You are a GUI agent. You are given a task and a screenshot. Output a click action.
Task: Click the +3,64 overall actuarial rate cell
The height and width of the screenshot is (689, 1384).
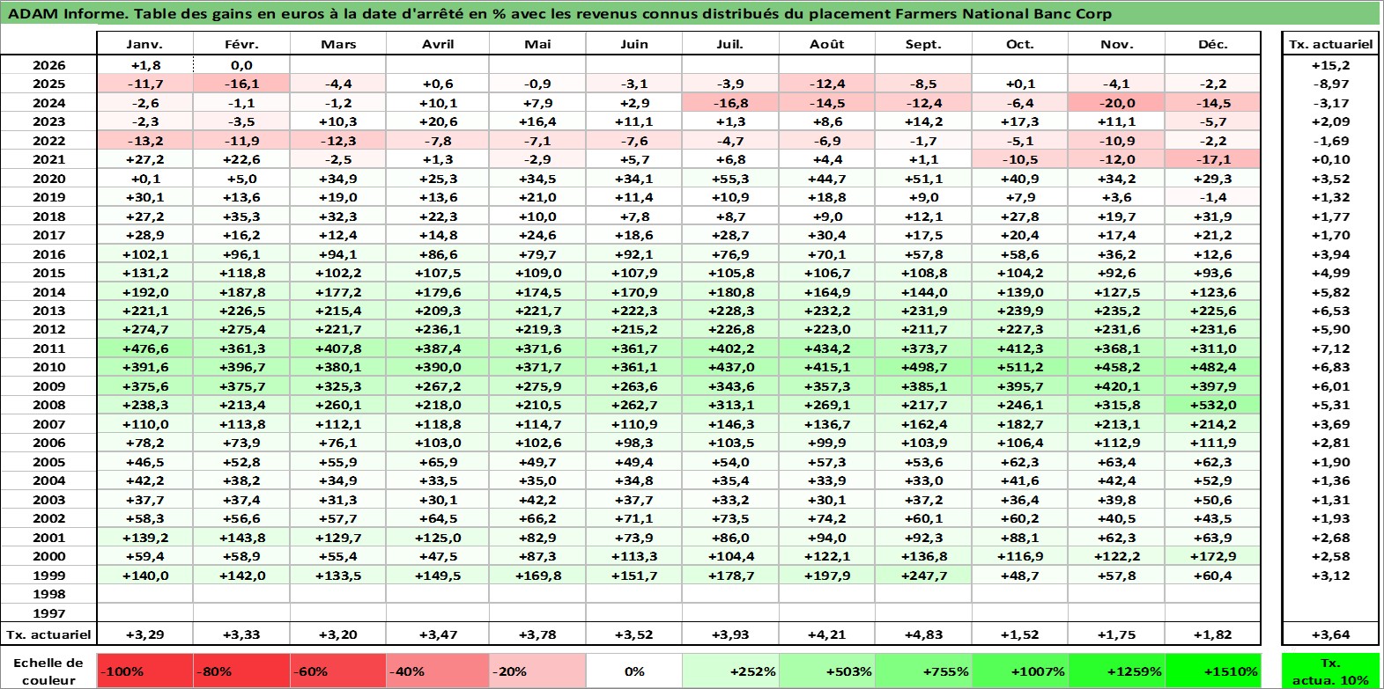1330,634
